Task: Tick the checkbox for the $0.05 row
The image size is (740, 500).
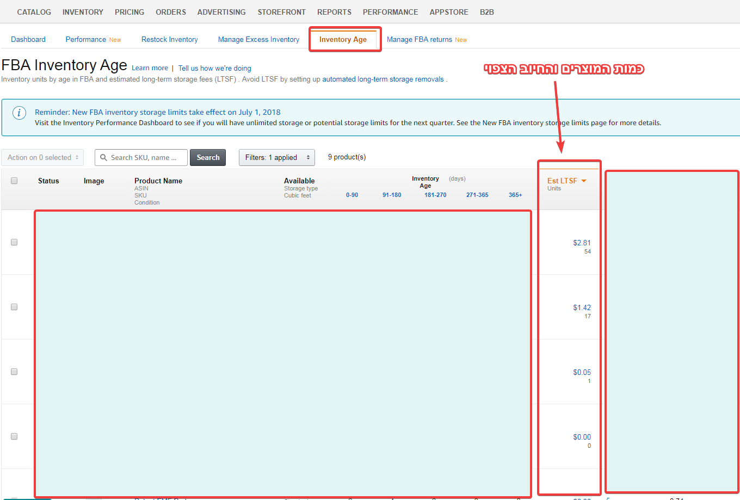Action: [x=14, y=372]
